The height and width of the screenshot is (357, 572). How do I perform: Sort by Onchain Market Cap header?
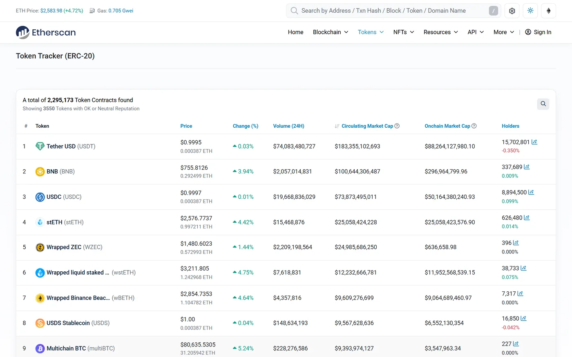tap(447, 126)
